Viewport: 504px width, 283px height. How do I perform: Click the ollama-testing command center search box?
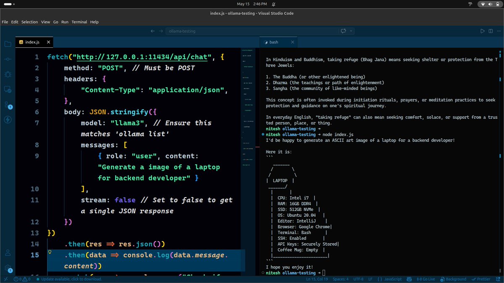click(x=251, y=31)
